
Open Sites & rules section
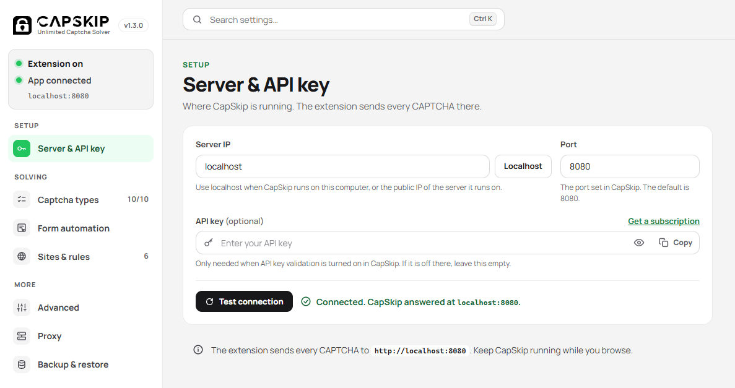pyautogui.click(x=80, y=256)
